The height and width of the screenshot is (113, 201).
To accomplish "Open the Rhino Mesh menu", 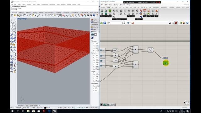I will click(38, 4).
